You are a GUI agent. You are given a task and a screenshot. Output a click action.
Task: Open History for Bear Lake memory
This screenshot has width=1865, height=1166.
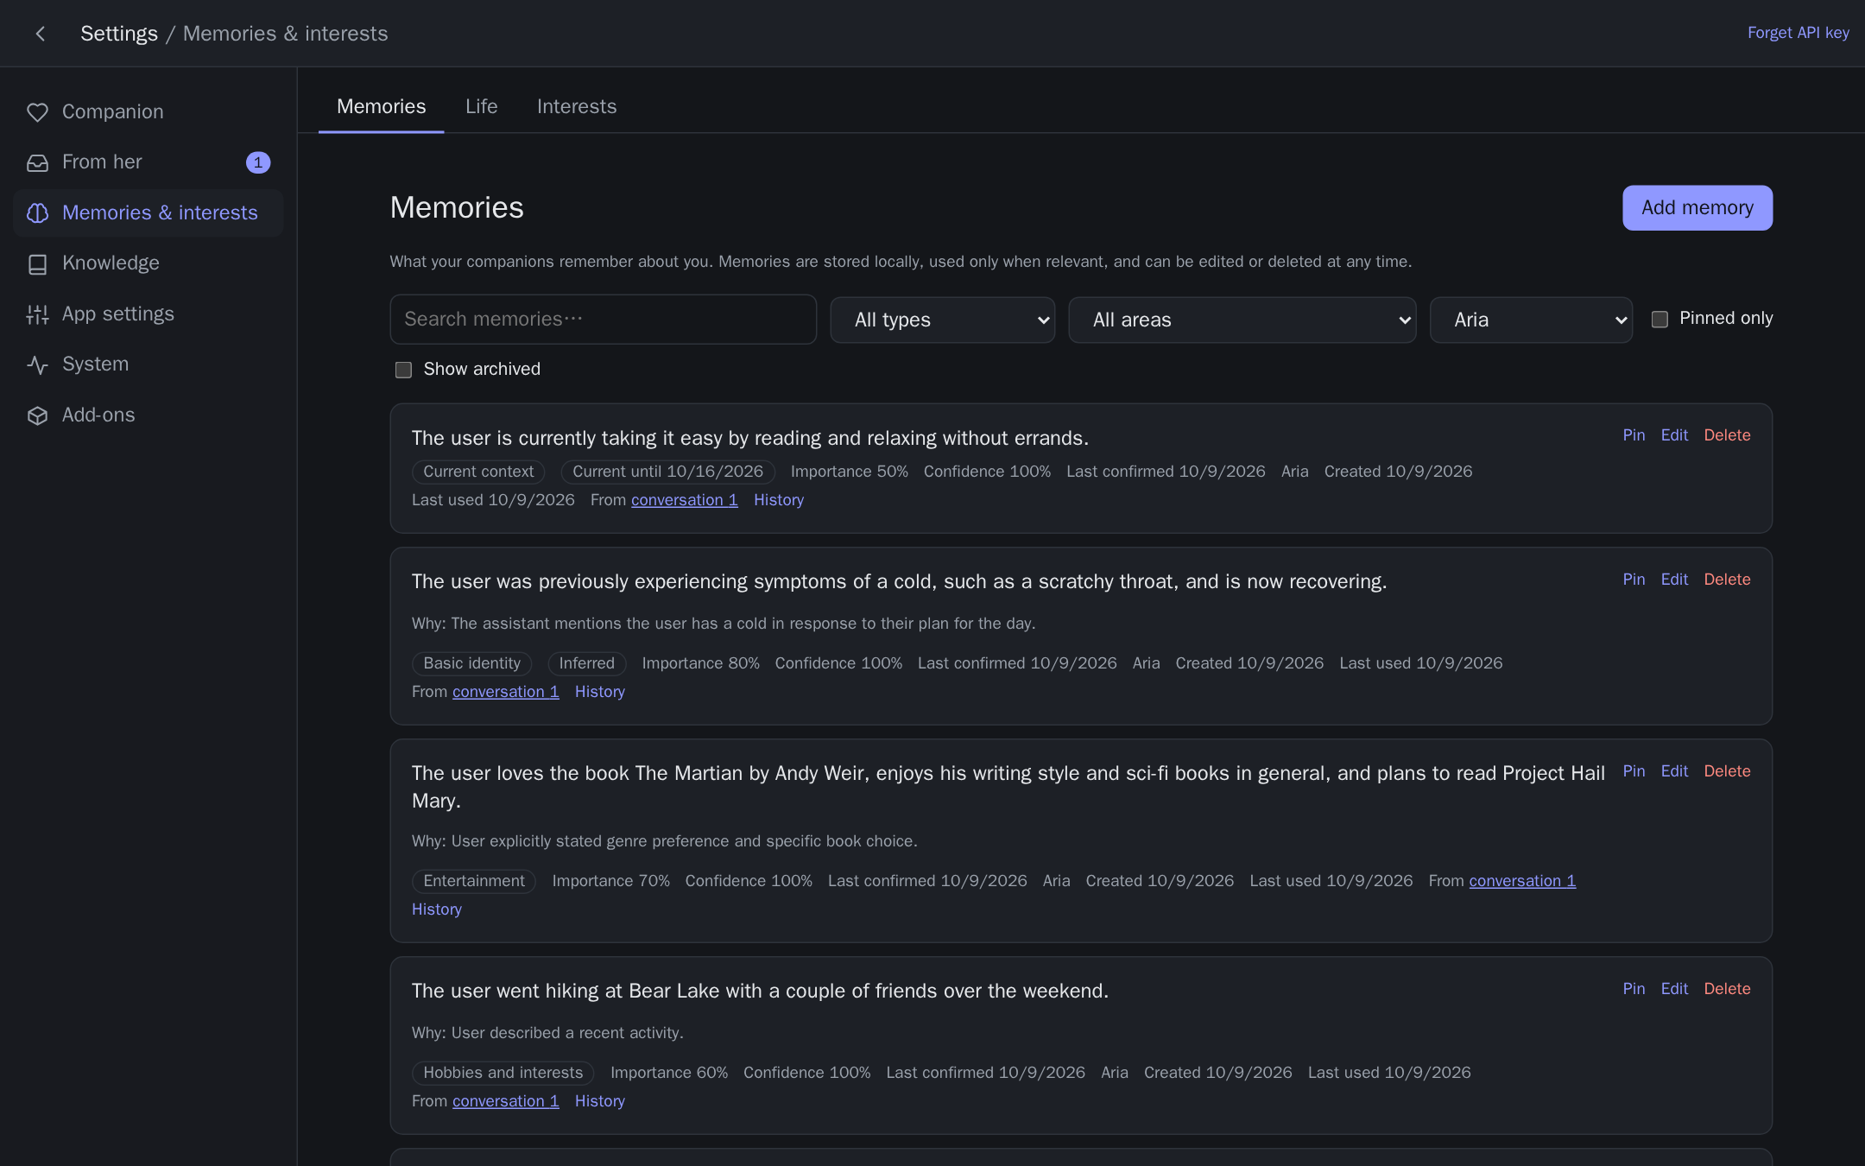(x=600, y=1101)
